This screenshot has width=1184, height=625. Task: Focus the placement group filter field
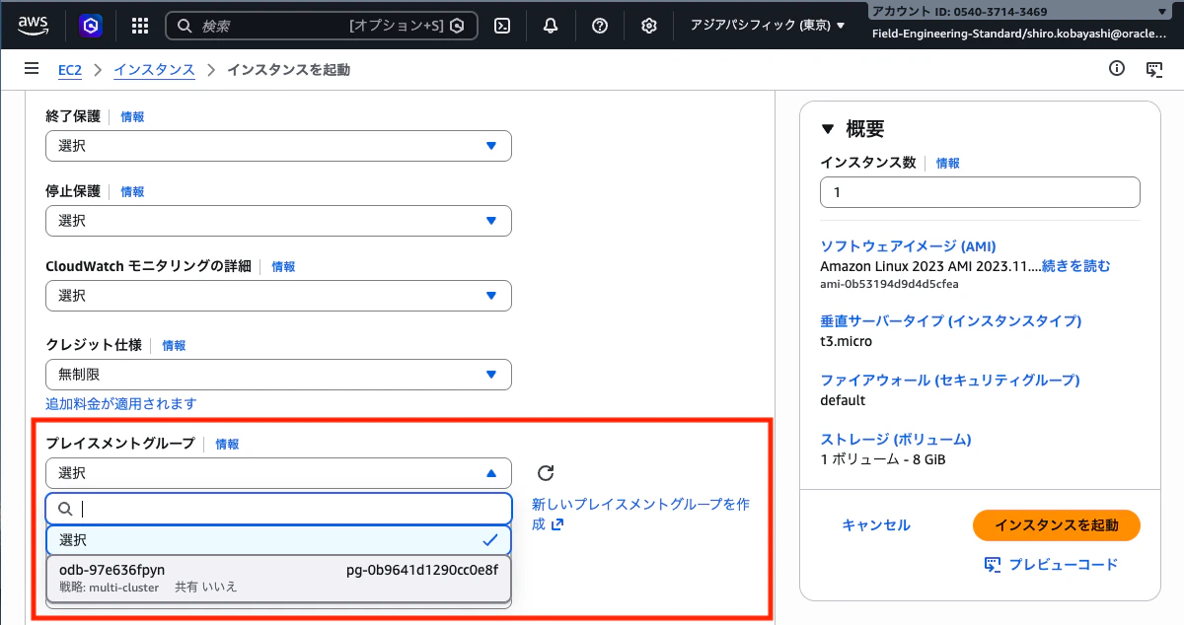tap(278, 509)
